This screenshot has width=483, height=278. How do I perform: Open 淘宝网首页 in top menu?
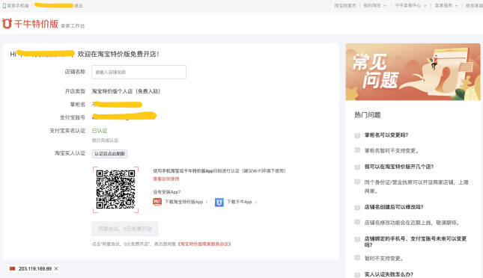coord(345,5)
